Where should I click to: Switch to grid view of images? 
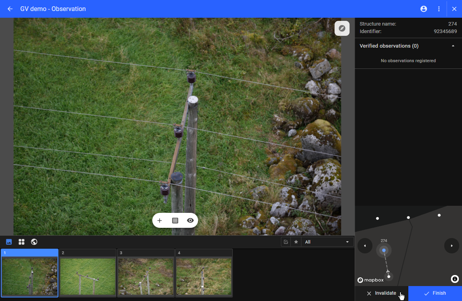(x=21, y=242)
